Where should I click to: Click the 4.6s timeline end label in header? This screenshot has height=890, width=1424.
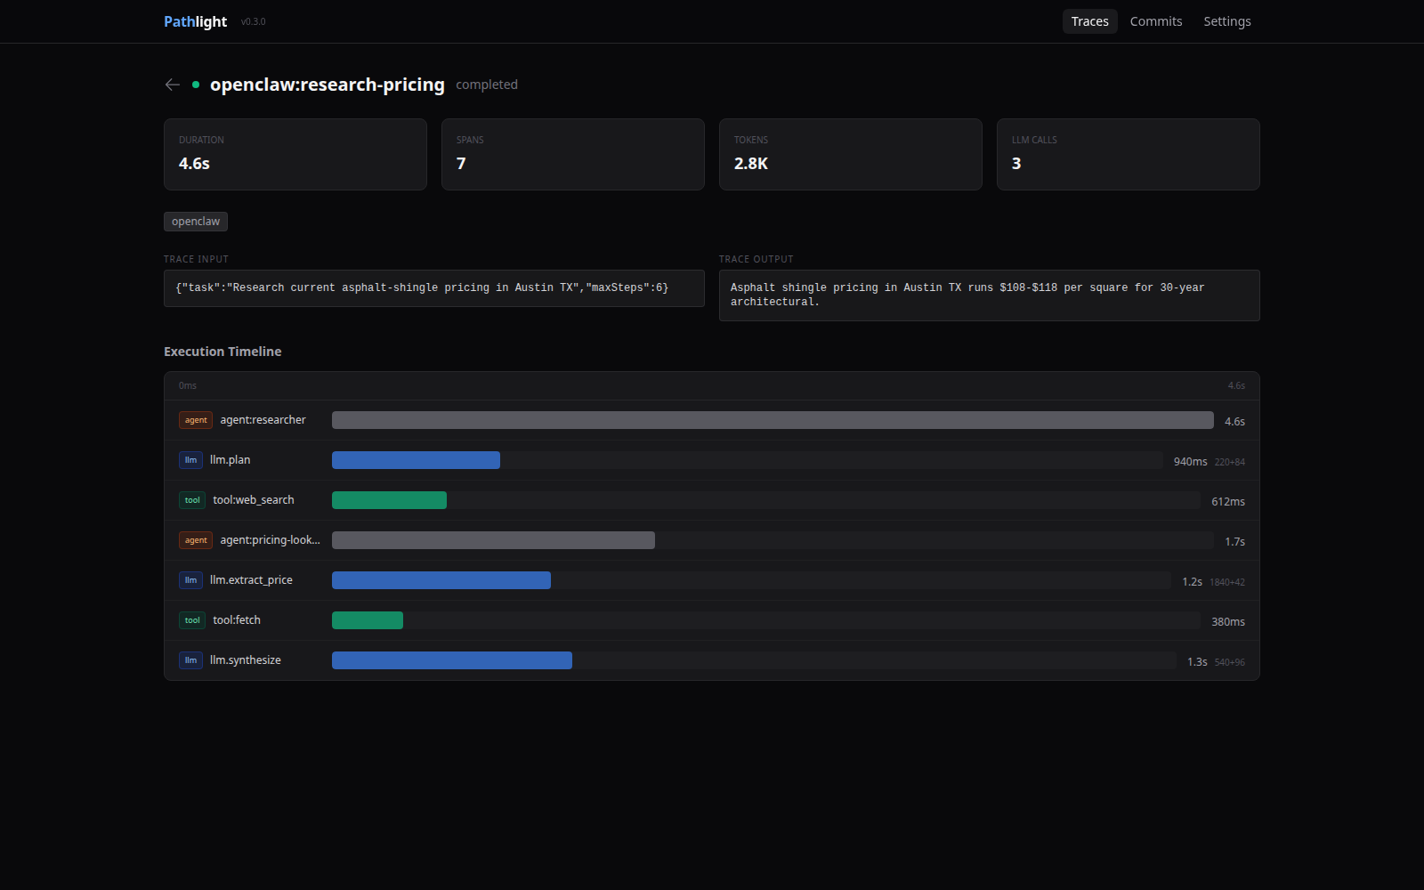[x=1236, y=386]
